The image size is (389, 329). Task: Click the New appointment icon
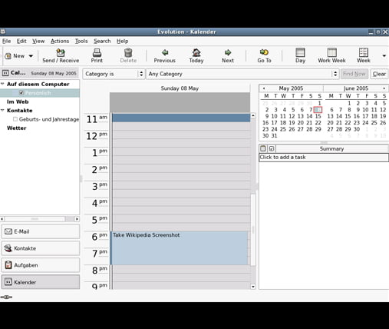tap(8, 56)
